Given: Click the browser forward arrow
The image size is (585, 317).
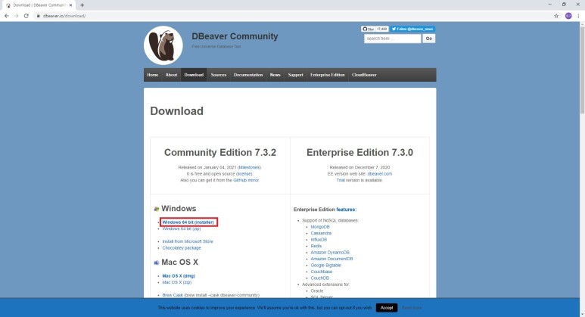Looking at the screenshot, I should click(16, 16).
